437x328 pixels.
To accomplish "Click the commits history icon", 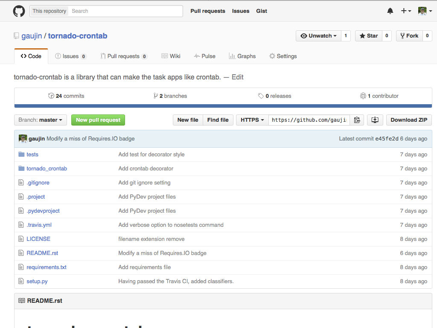I will click(51, 96).
